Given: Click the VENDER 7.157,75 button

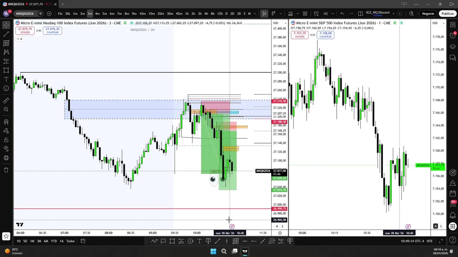Looking at the screenshot, I should click(300, 35).
